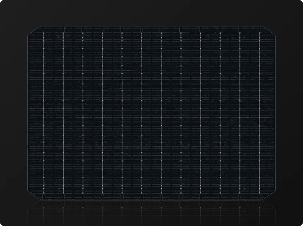Click the bottom-right chamfered corner
The image size is (303, 226).
coord(269,196)
